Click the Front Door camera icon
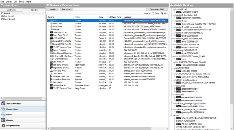Viewport: 234px width, 130px height. point(51,24)
